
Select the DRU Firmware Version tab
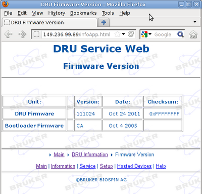49,22
